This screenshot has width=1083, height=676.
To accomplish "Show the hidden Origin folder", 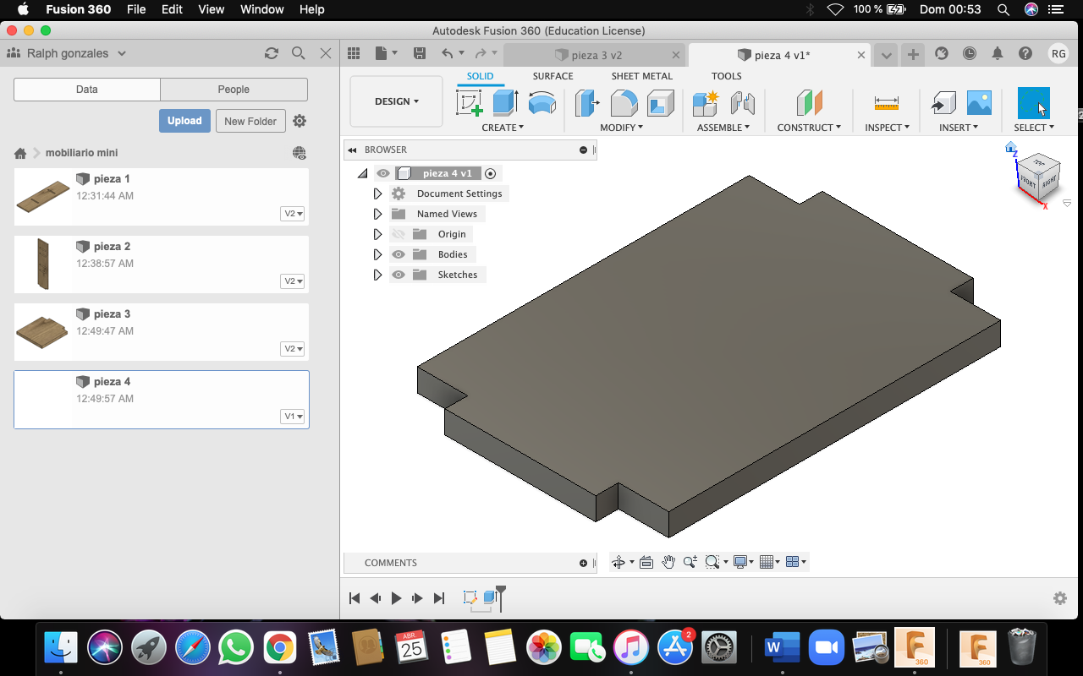I will tap(399, 234).
